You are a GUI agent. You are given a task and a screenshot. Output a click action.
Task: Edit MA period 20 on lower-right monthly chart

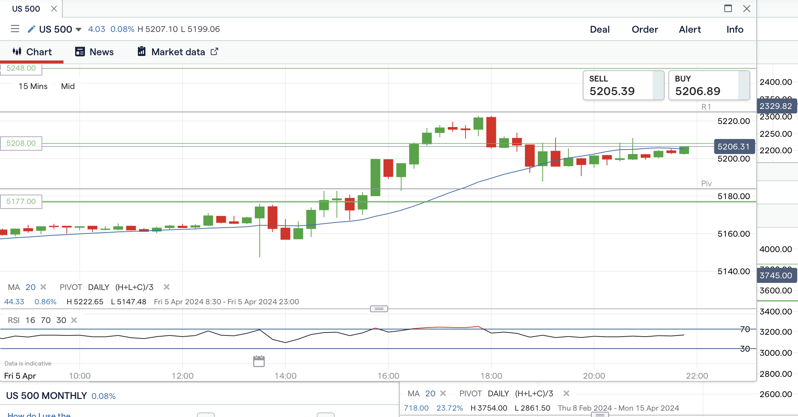430,394
